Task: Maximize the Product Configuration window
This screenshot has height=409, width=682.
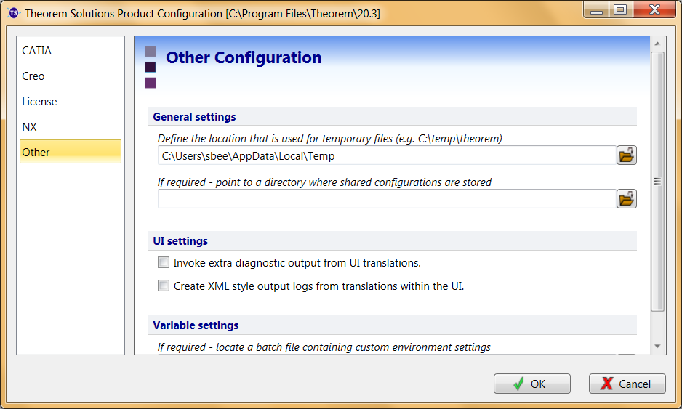Action: (621, 9)
